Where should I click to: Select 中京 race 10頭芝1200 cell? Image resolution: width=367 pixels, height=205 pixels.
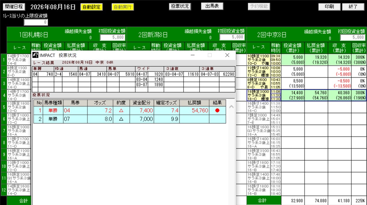tap(258, 60)
